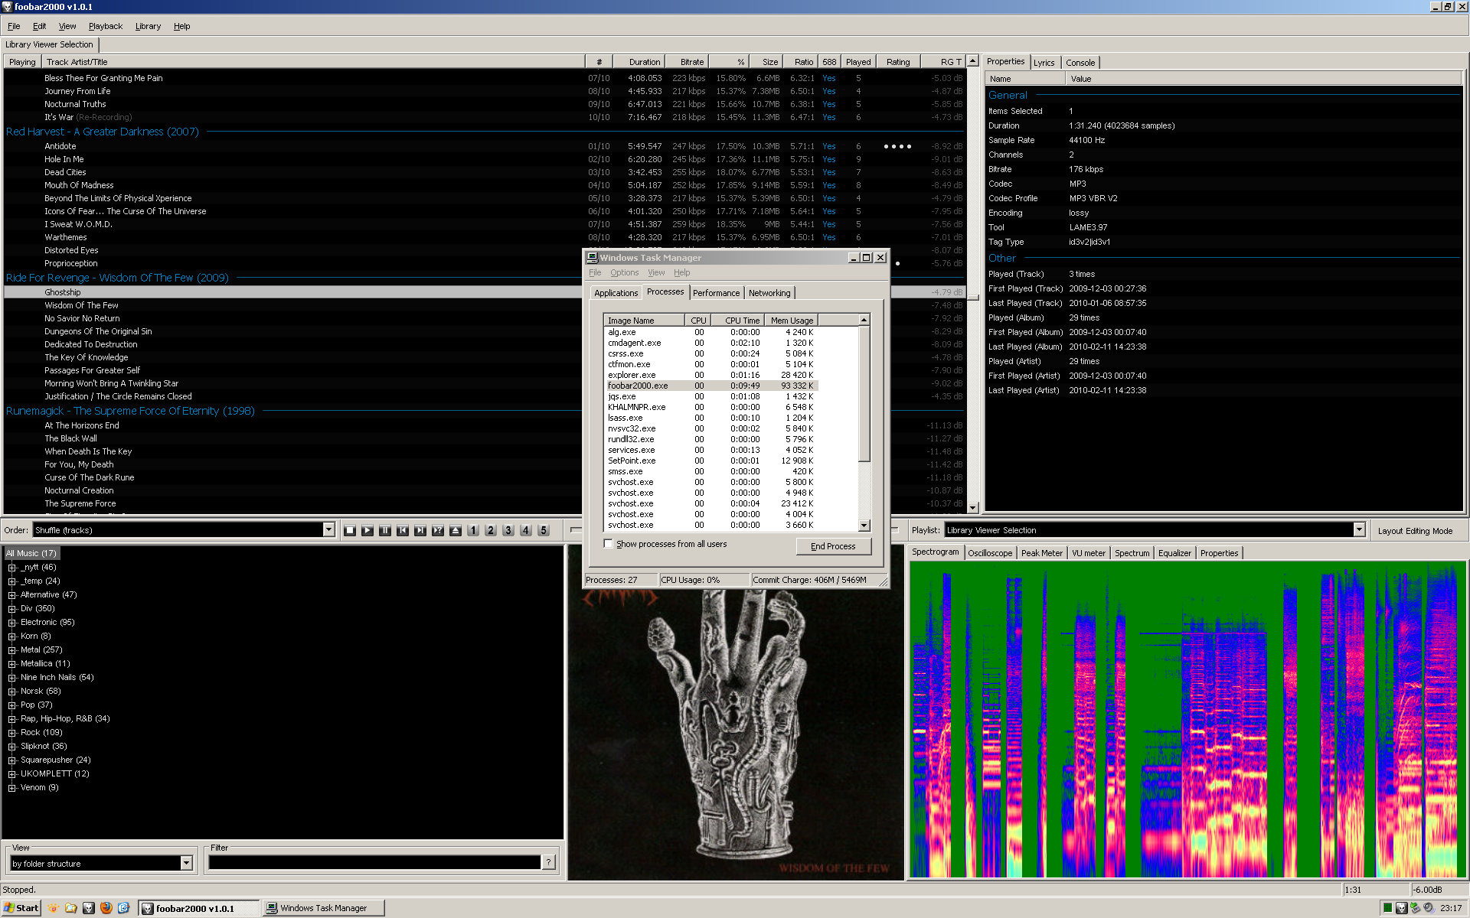Open the Options menu in Task Manager
The height and width of the screenshot is (918, 1470).
(x=624, y=273)
